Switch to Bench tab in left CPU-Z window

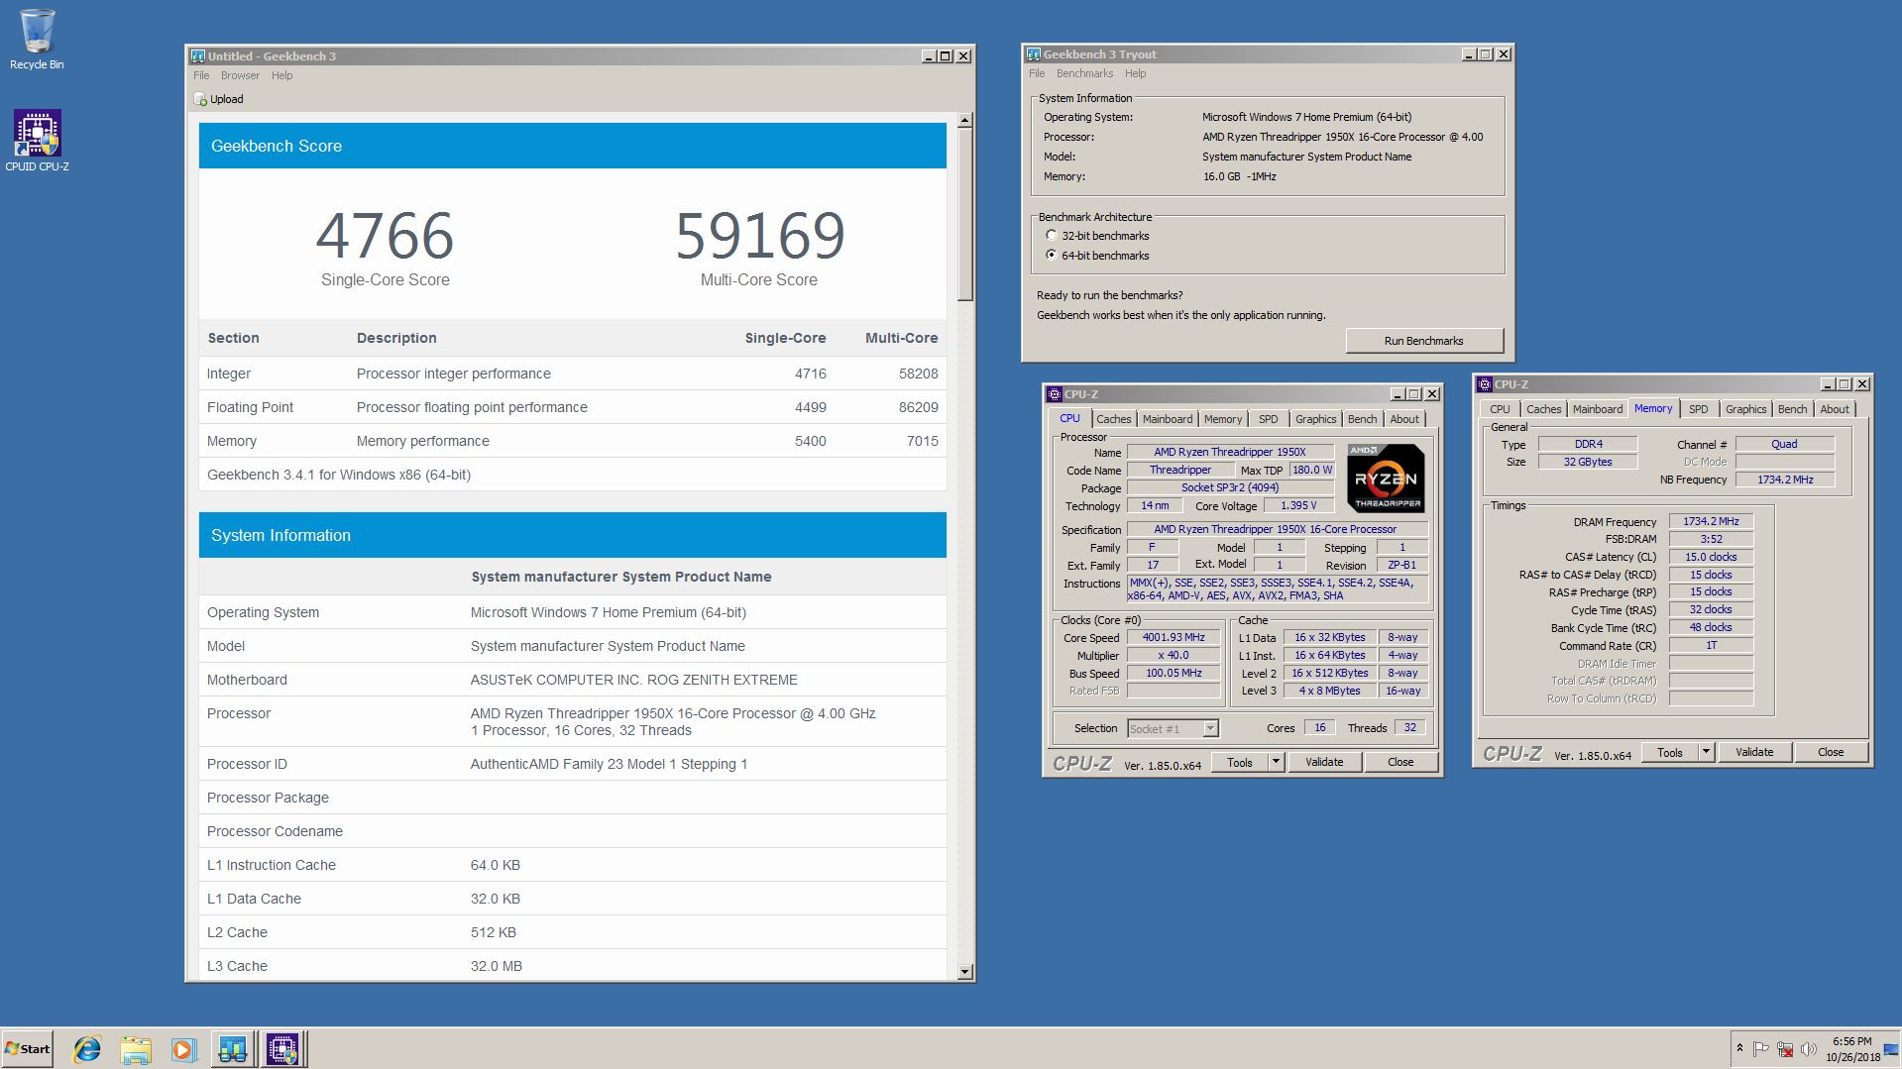tap(1363, 419)
